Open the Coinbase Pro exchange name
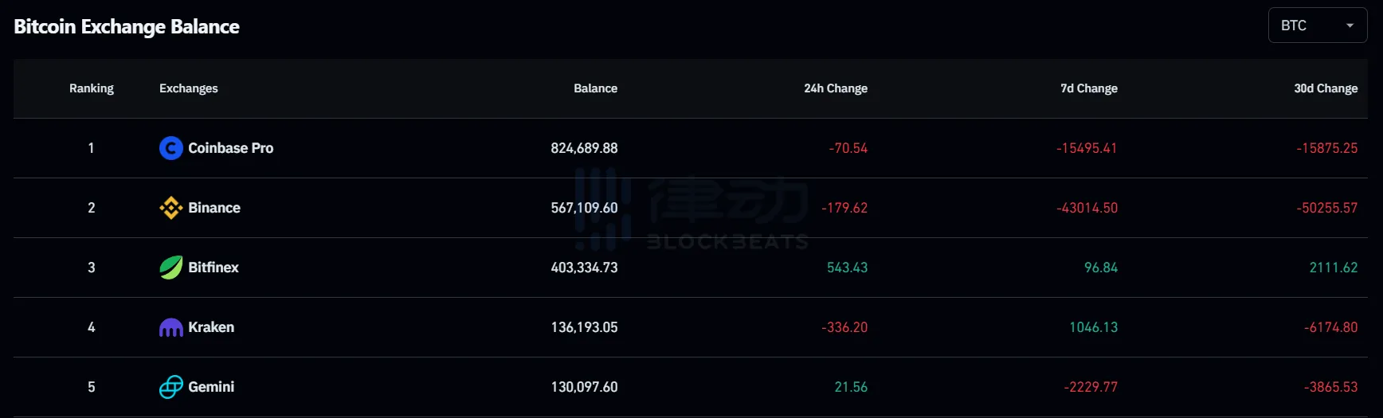1383x418 pixels. (x=231, y=148)
